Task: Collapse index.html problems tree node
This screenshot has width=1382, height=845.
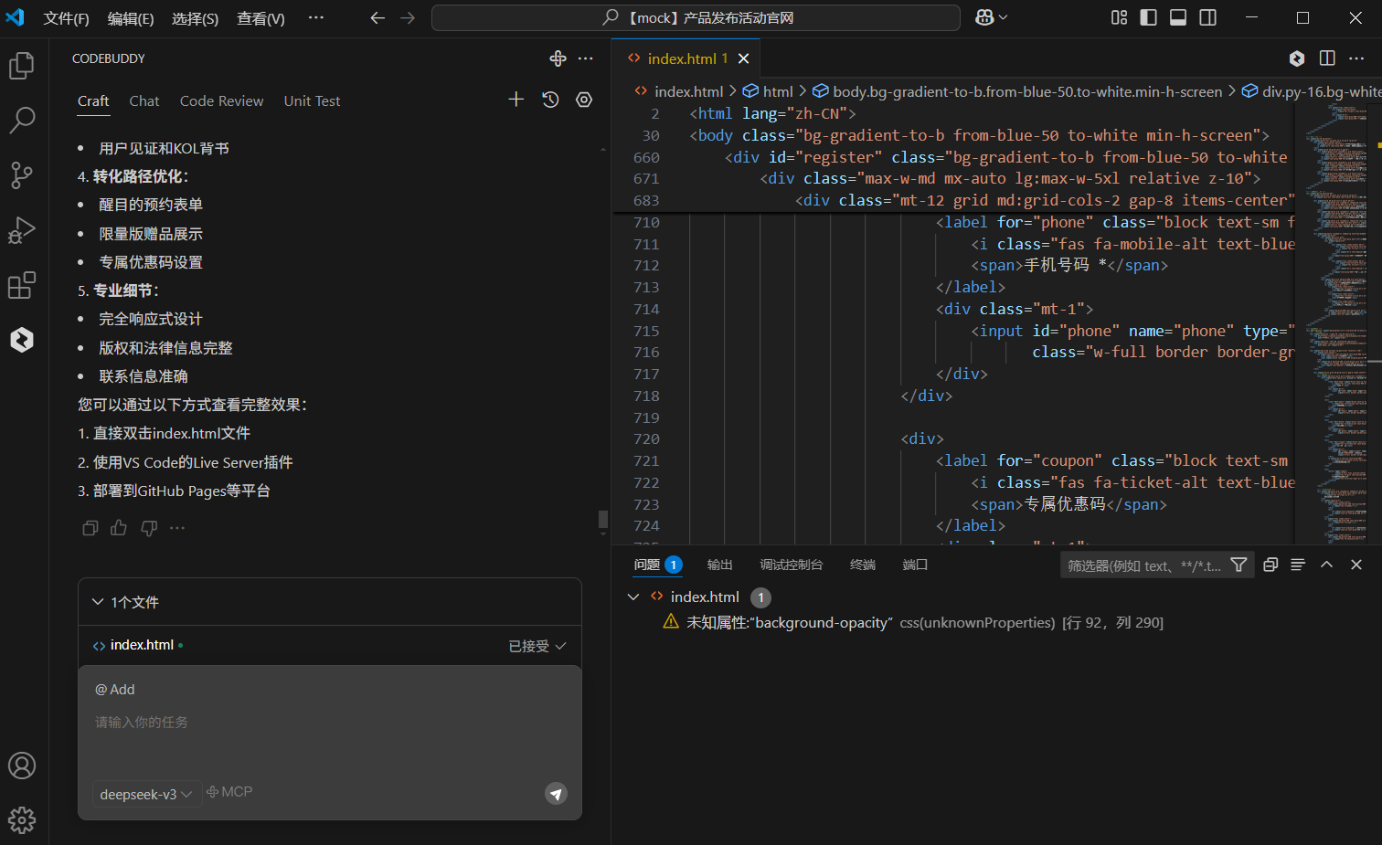Action: (x=633, y=597)
